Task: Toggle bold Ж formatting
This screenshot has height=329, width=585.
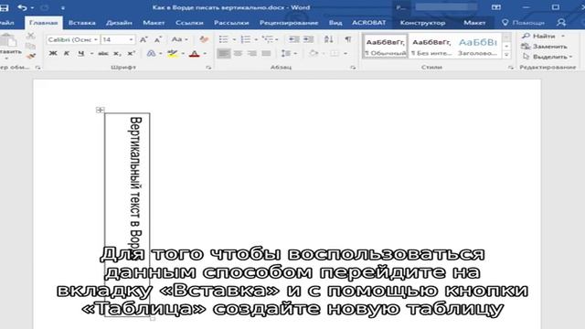Action: pyautogui.click(x=53, y=54)
